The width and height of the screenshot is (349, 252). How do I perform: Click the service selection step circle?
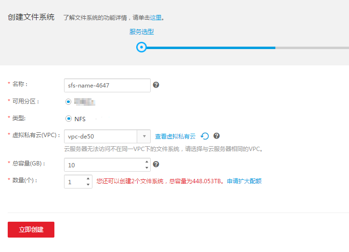point(142,47)
